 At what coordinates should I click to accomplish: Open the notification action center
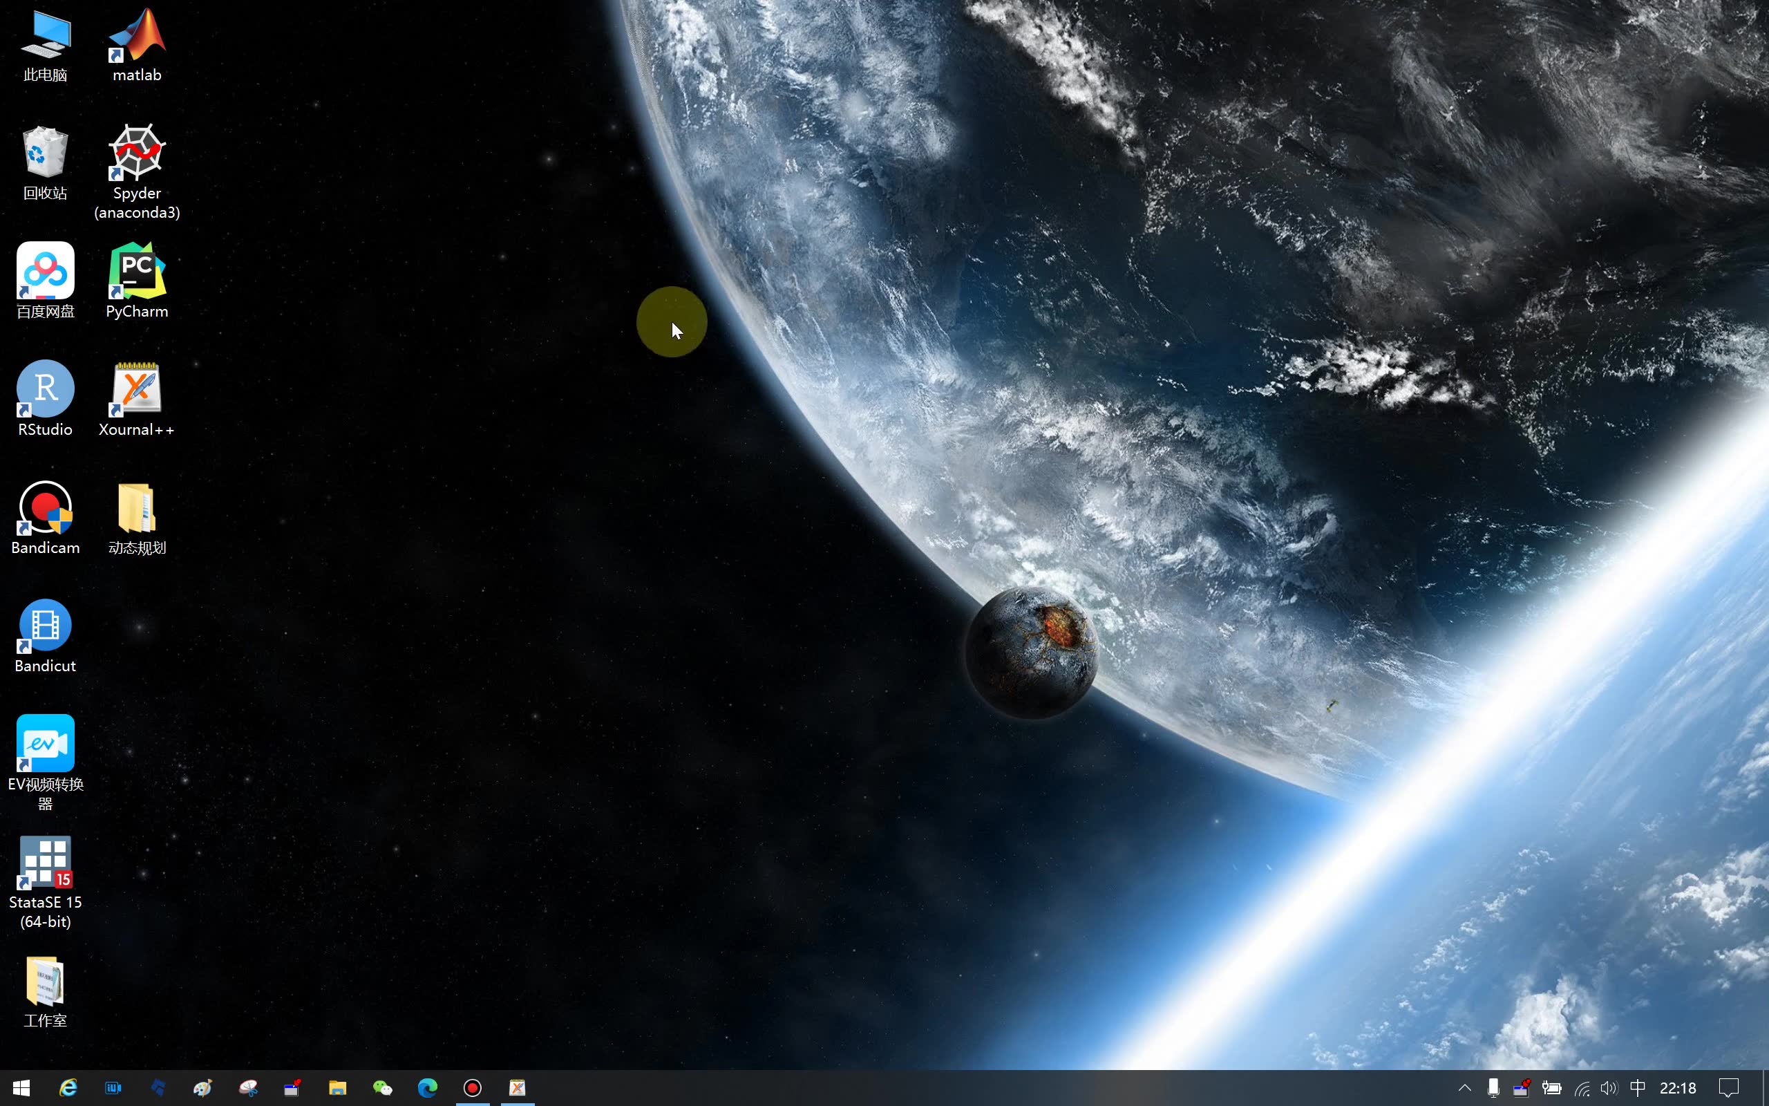tap(1728, 1088)
